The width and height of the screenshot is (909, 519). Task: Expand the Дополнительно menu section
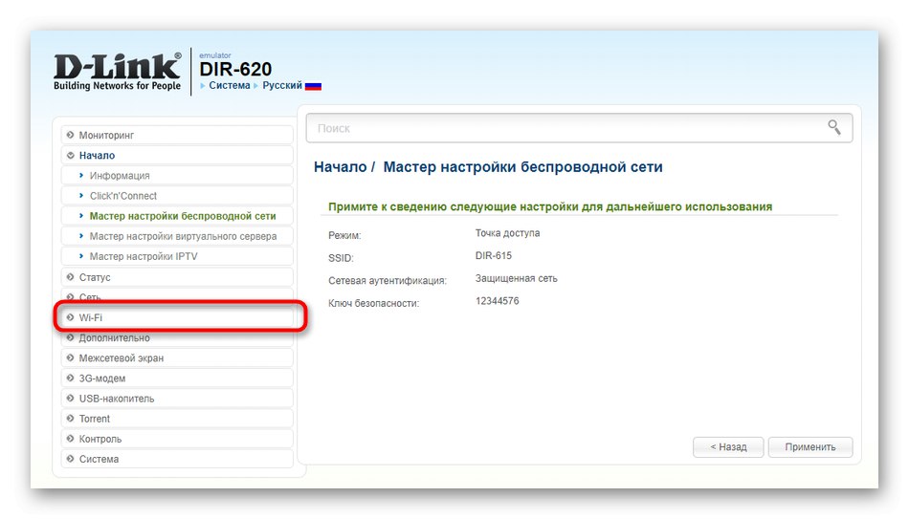pos(177,338)
